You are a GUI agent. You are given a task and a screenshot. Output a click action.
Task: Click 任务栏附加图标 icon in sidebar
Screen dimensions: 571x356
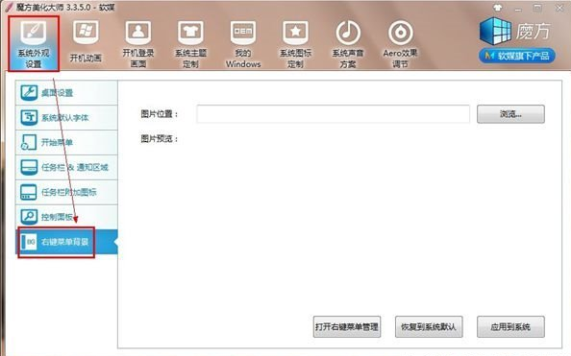click(29, 192)
